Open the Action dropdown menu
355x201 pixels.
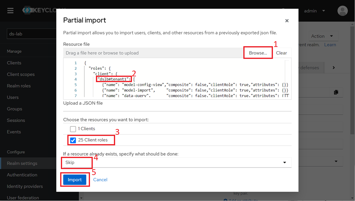322,36
